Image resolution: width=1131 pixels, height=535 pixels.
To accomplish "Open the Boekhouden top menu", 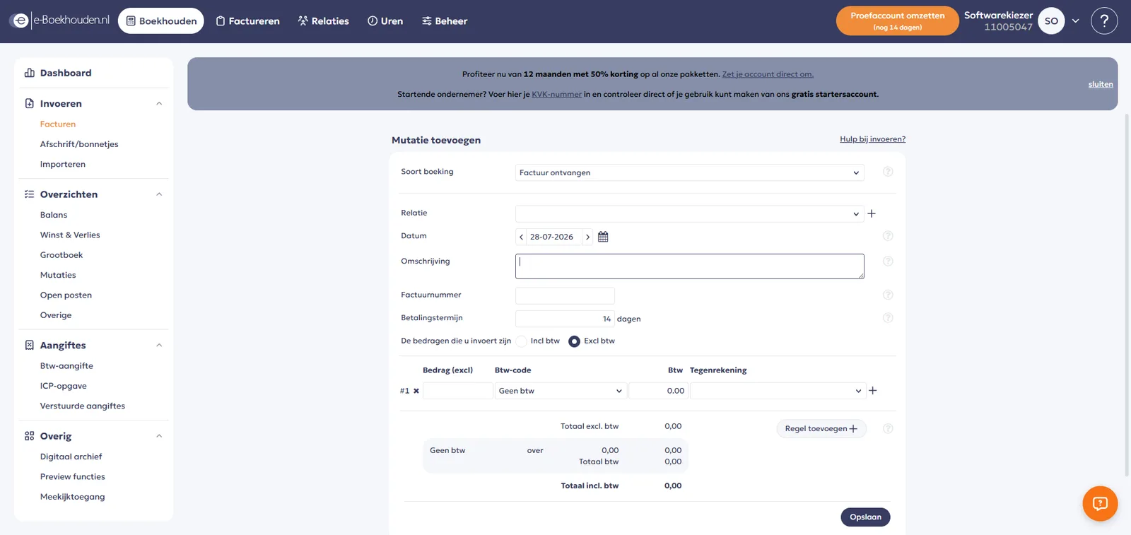I will click(161, 21).
